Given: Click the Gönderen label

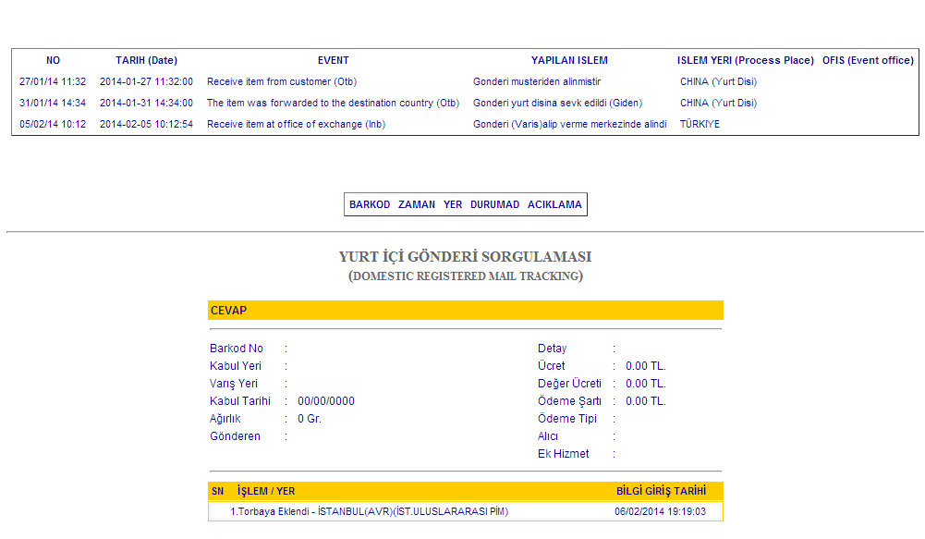Looking at the screenshot, I should click(x=235, y=436).
